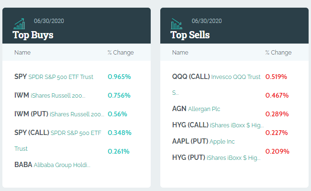The image size is (311, 191).
Task: Open HYG (CALL) iShares iBoxx entry
Action: [218, 125]
